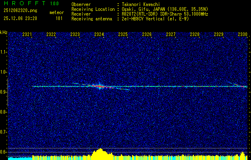
Task: Click time marker 2322
Action: pyautogui.click(x=51, y=34)
